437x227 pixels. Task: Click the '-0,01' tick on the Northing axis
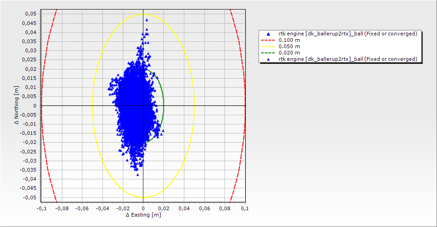(30, 124)
